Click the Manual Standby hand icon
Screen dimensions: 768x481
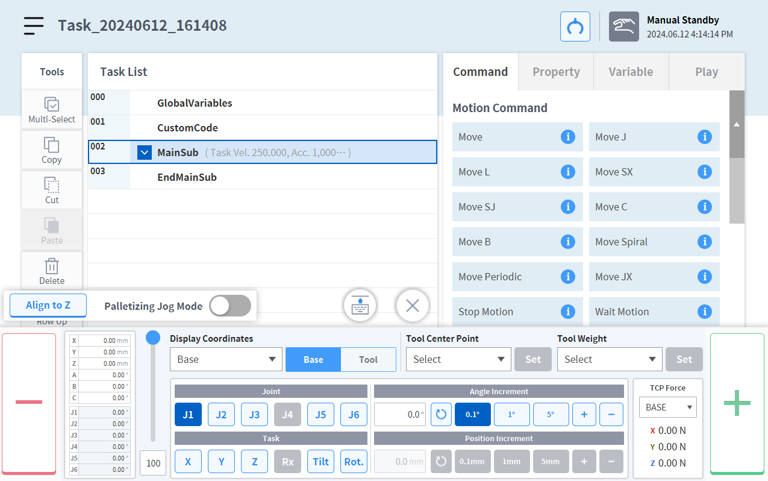click(x=623, y=27)
